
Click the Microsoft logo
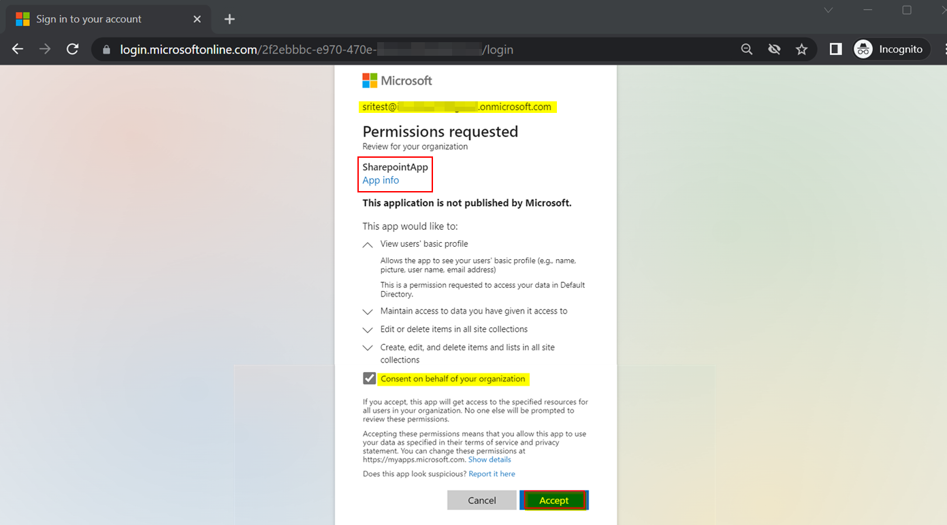pos(398,80)
